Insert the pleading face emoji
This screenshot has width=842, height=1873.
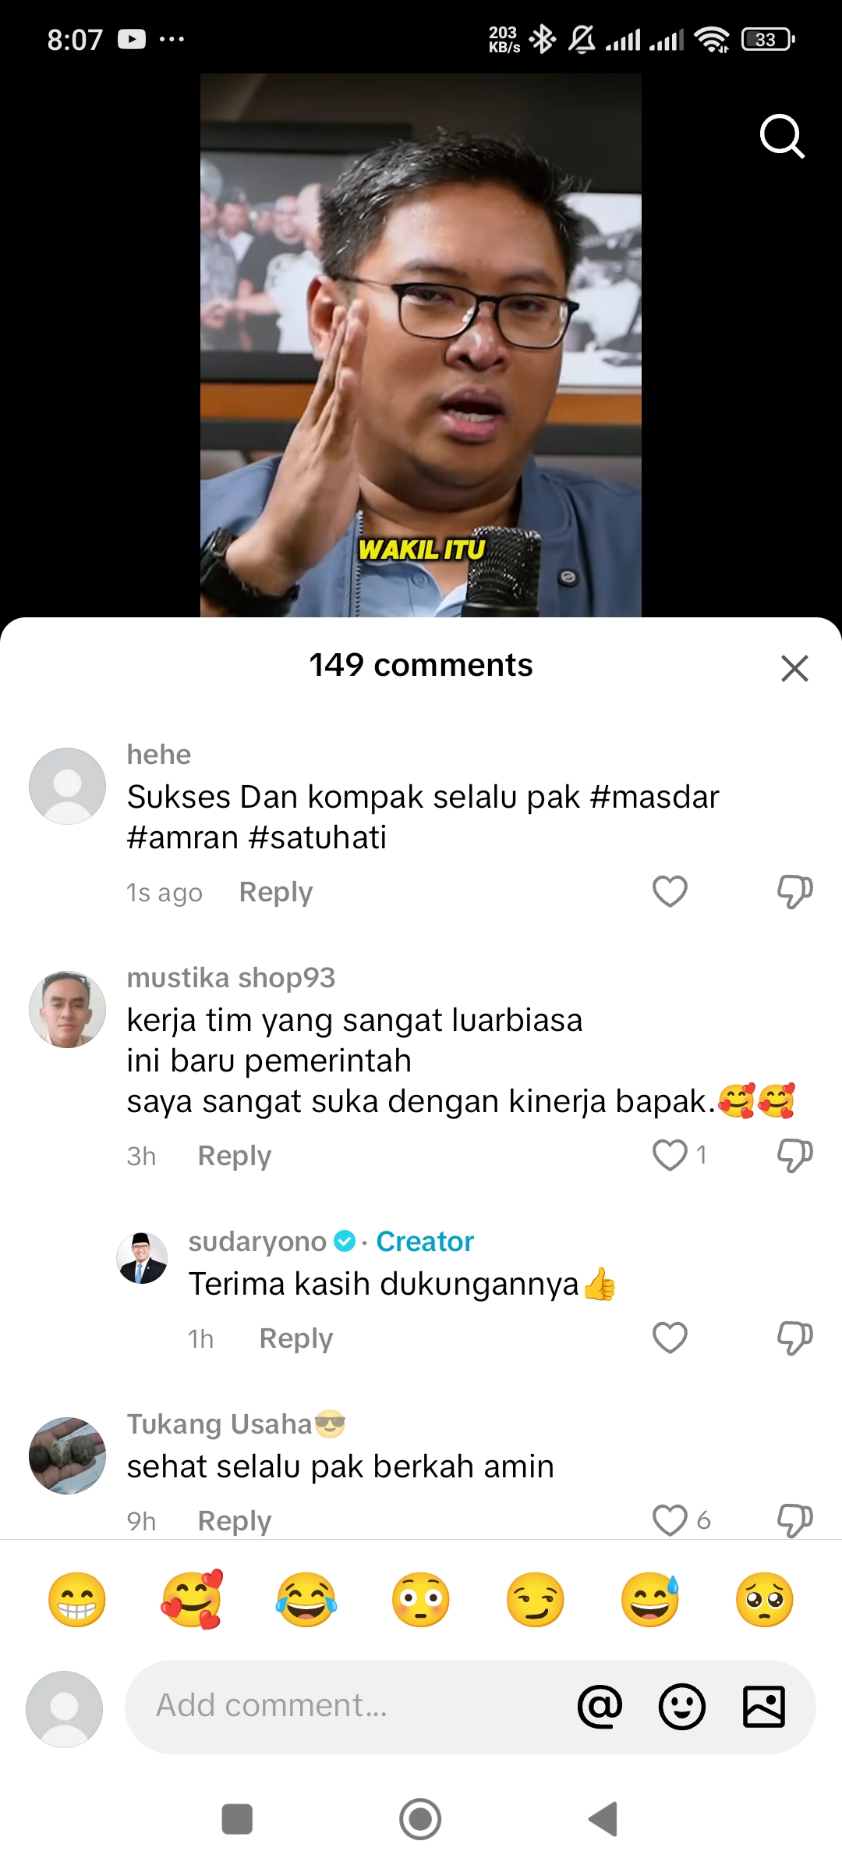tap(764, 1599)
